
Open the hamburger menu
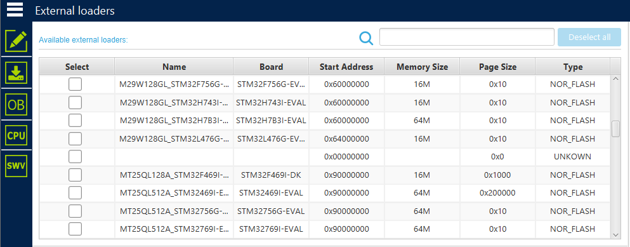[x=15, y=10]
